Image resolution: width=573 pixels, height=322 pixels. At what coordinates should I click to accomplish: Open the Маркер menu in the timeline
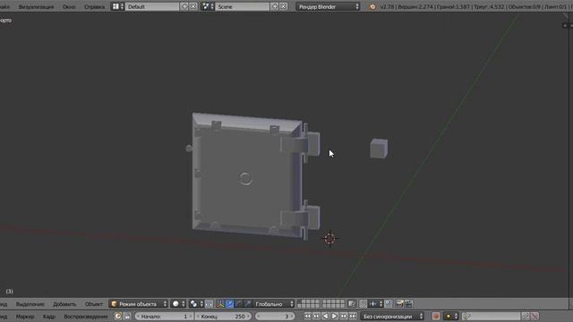25,317
